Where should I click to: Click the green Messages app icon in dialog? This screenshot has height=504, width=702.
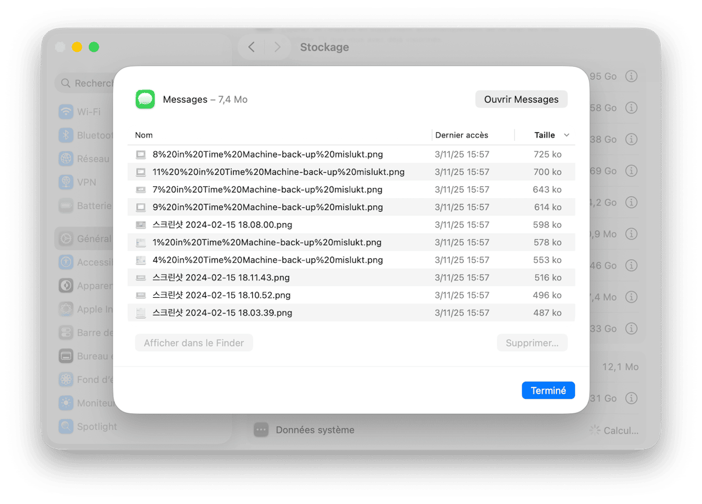(145, 99)
